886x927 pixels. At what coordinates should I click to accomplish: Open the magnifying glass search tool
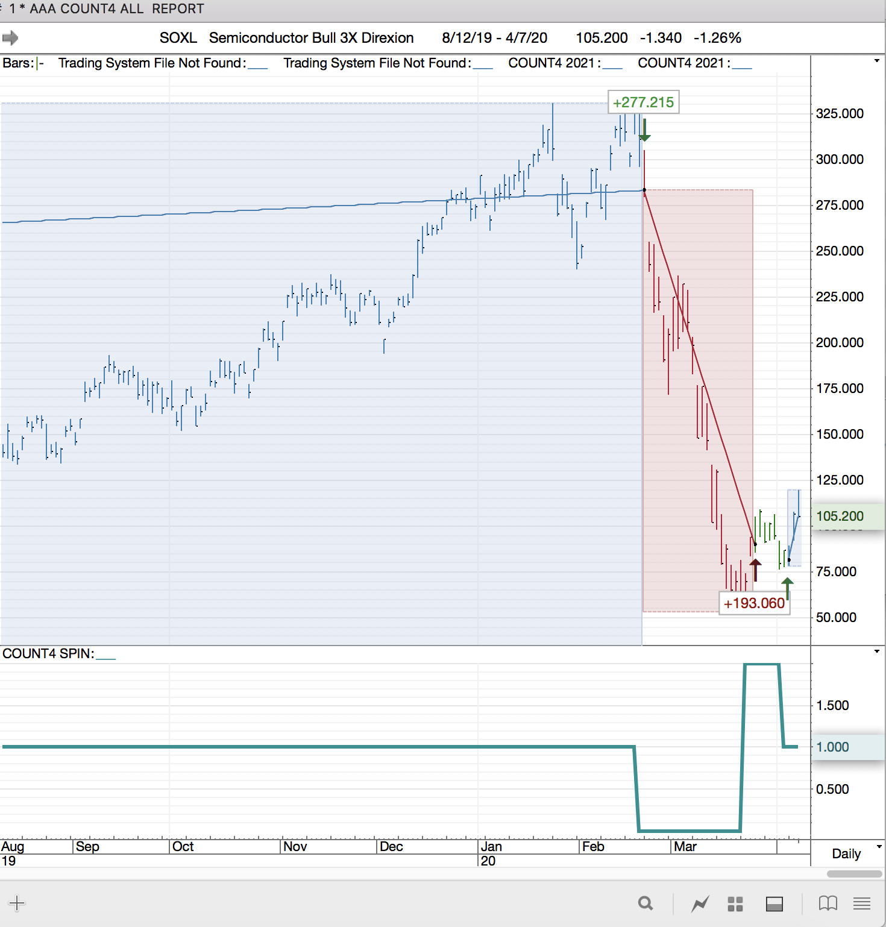[646, 903]
